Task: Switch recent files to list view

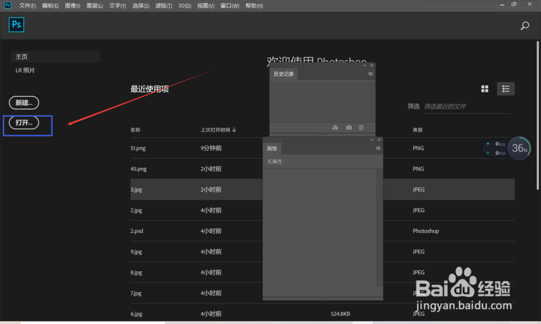Action: [x=505, y=88]
